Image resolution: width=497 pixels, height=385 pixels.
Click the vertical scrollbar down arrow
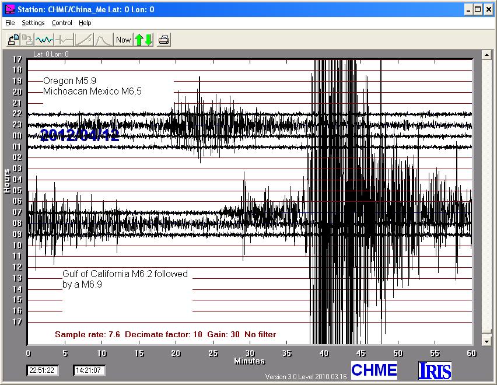pyautogui.click(x=487, y=341)
